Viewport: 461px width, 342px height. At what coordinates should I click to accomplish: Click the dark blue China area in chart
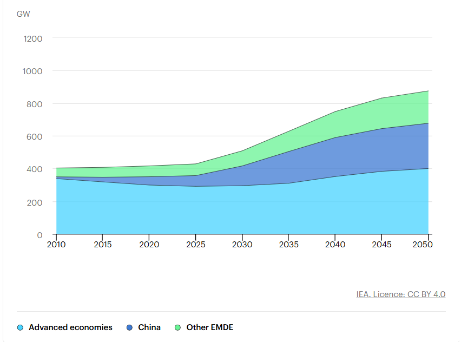[x=335, y=157]
